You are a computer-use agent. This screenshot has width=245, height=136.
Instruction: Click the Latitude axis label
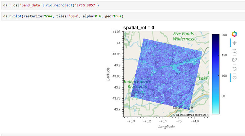[x=108, y=74]
